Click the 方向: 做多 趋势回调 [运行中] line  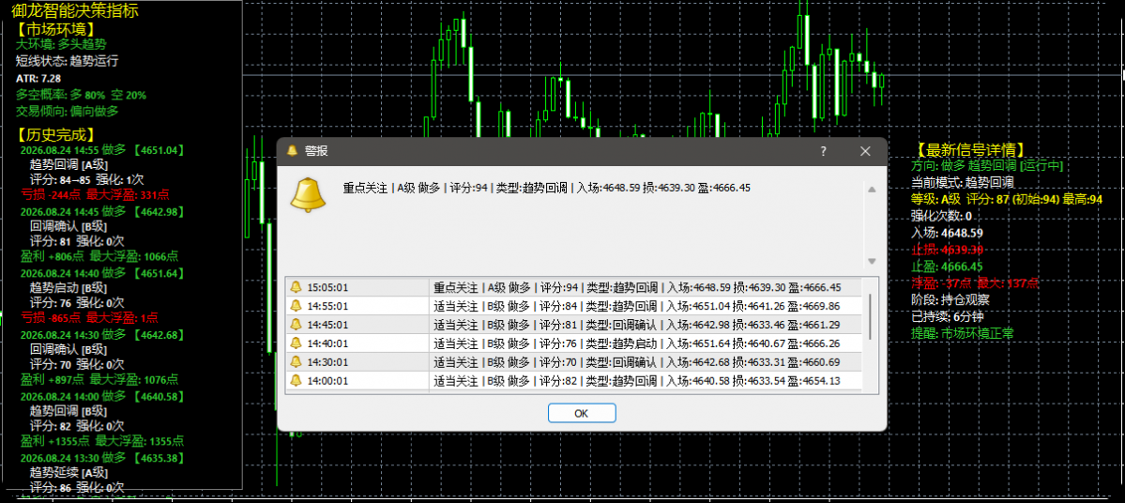click(x=987, y=166)
